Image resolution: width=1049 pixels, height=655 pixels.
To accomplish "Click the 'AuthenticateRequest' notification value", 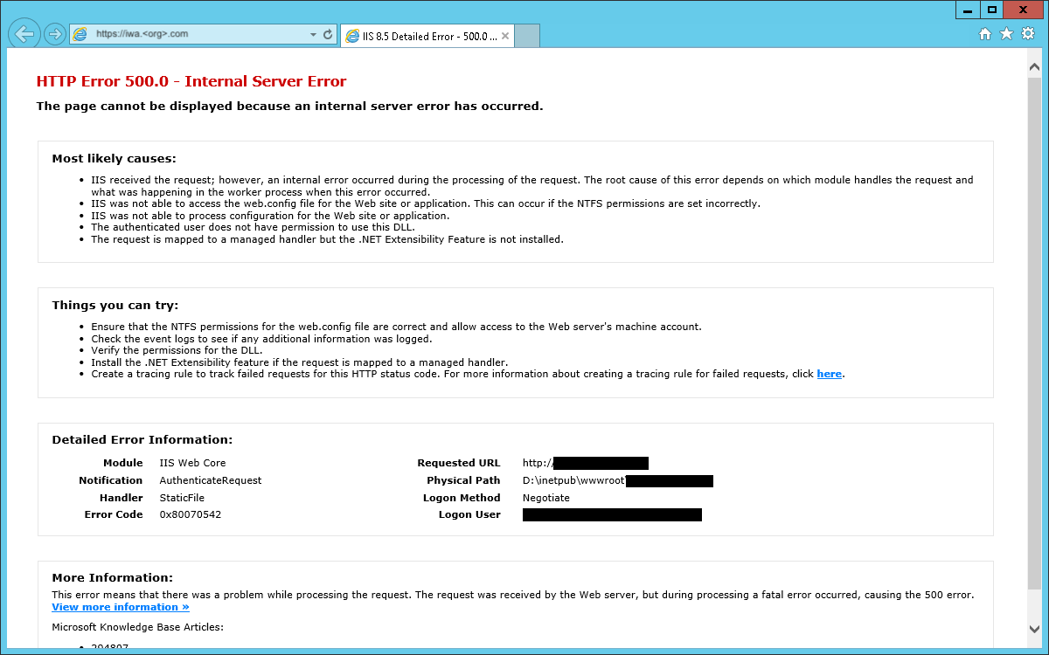I will pyautogui.click(x=211, y=480).
